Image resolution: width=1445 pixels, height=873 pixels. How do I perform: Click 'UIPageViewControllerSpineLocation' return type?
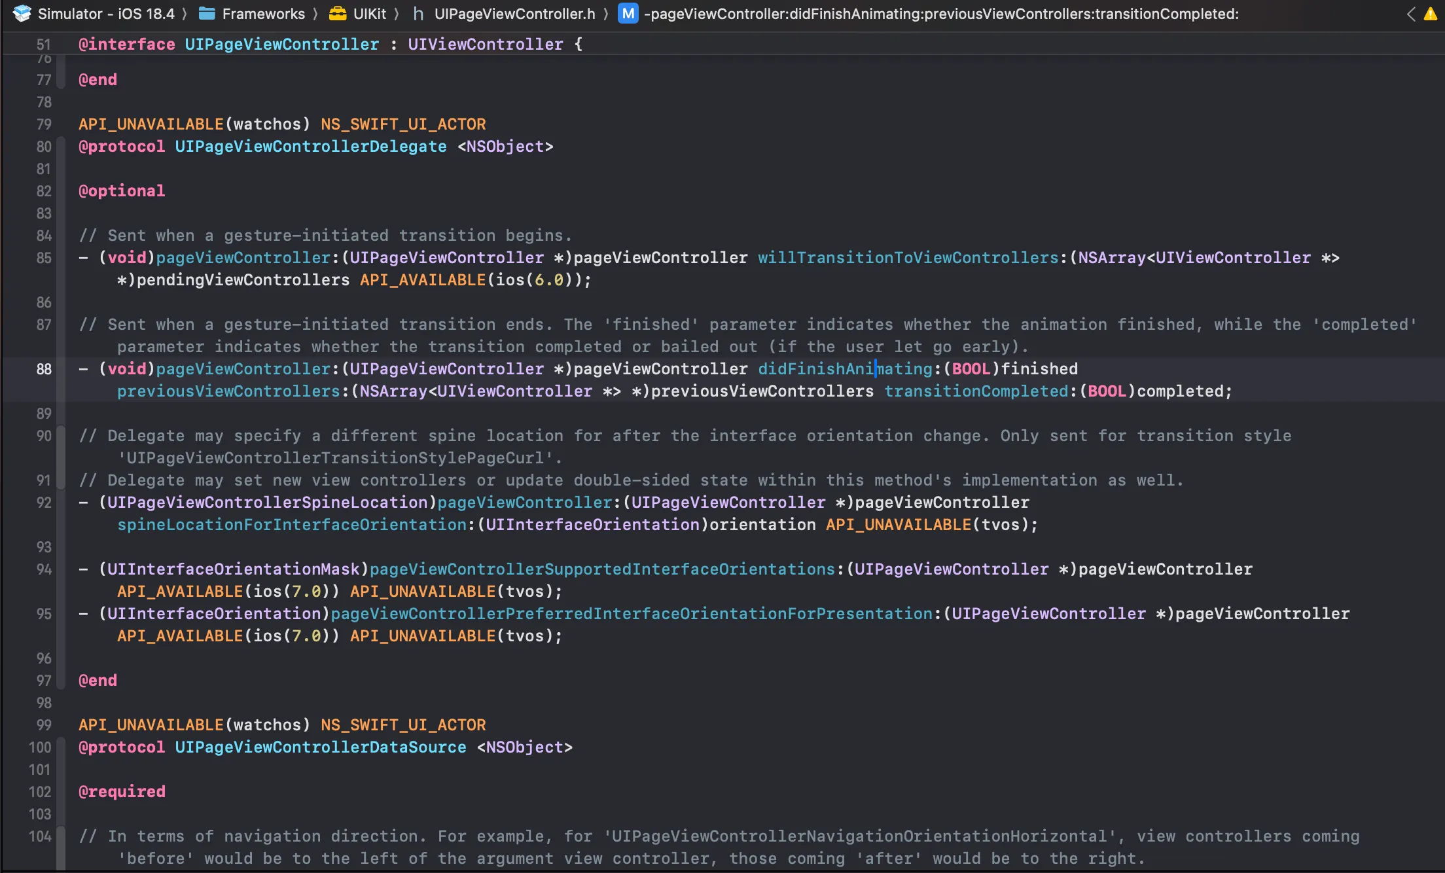pos(267,503)
